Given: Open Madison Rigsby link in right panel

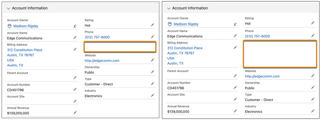Looking at the screenshot, I should coord(186,24).
